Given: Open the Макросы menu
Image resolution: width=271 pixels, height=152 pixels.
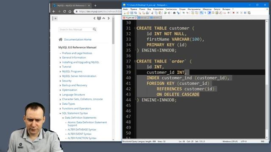Looking at the screenshot, I should [x=207, y=9].
